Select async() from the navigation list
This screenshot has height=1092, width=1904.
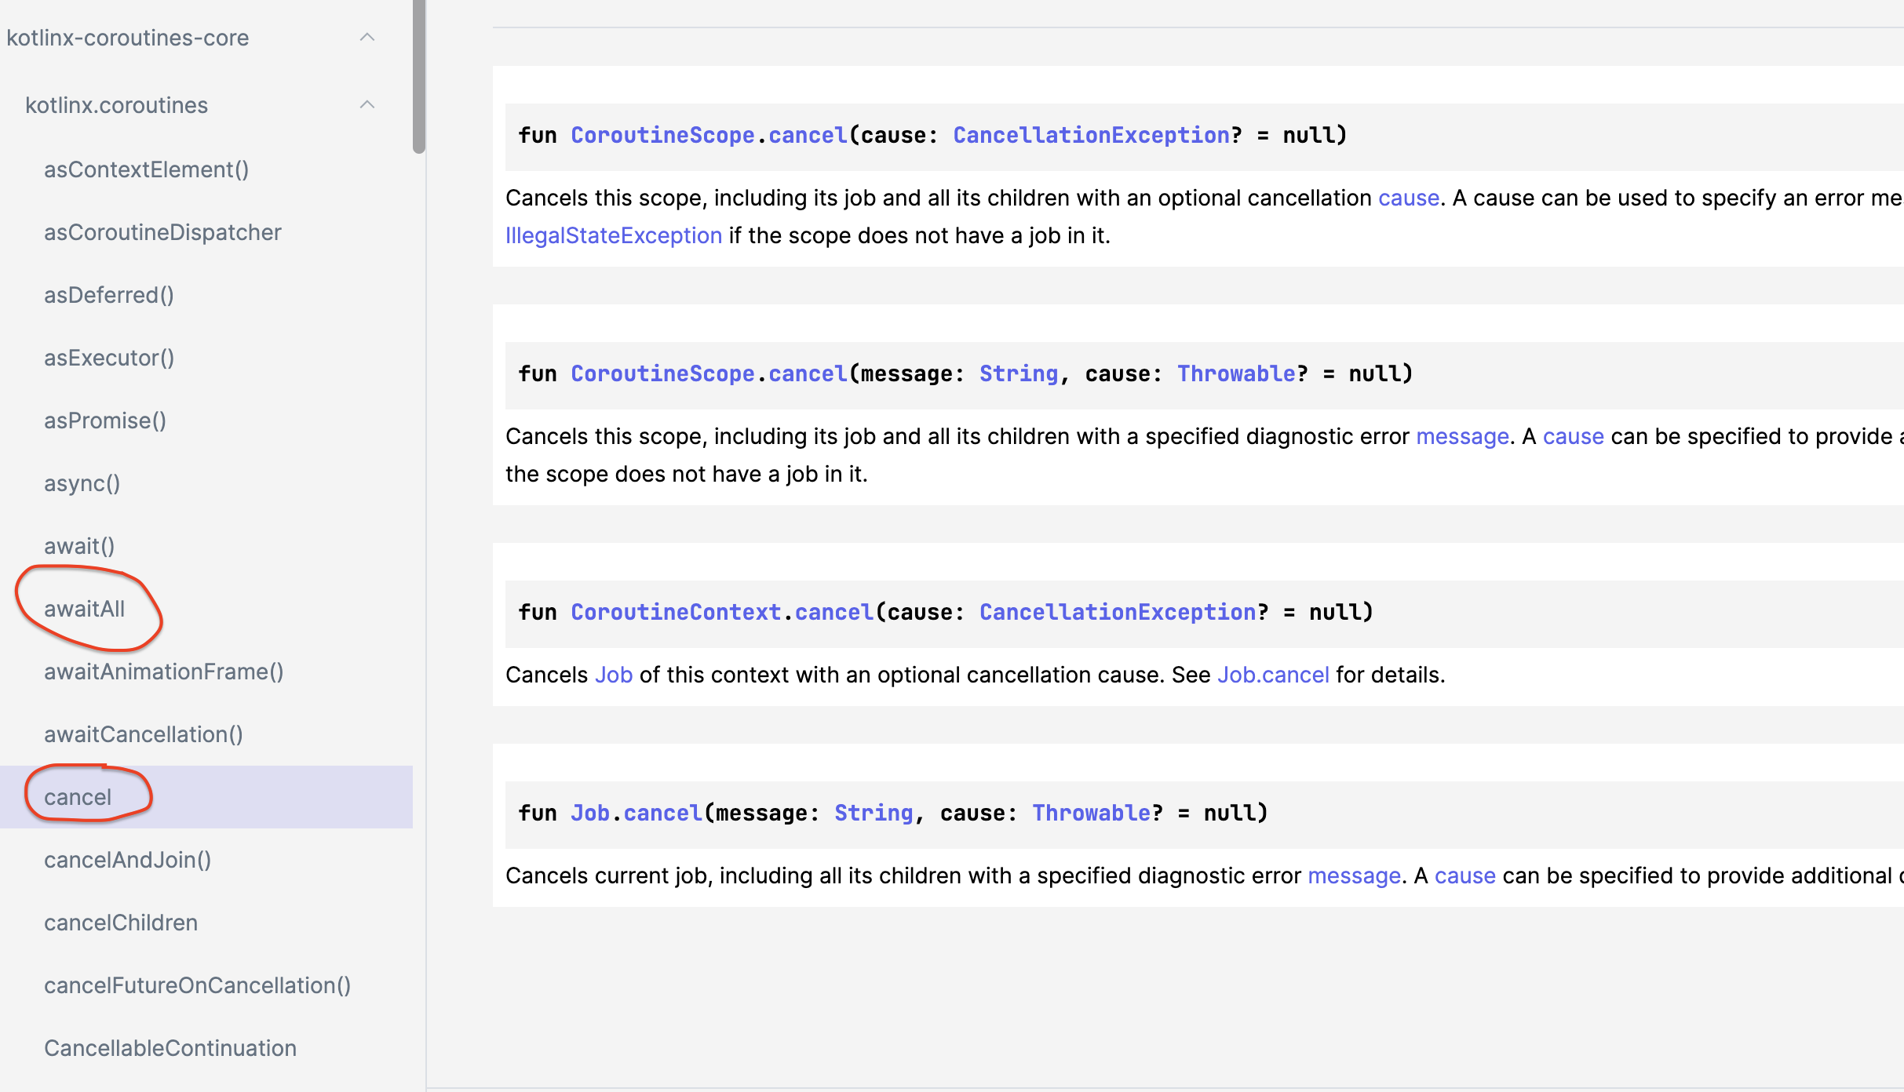(x=82, y=483)
